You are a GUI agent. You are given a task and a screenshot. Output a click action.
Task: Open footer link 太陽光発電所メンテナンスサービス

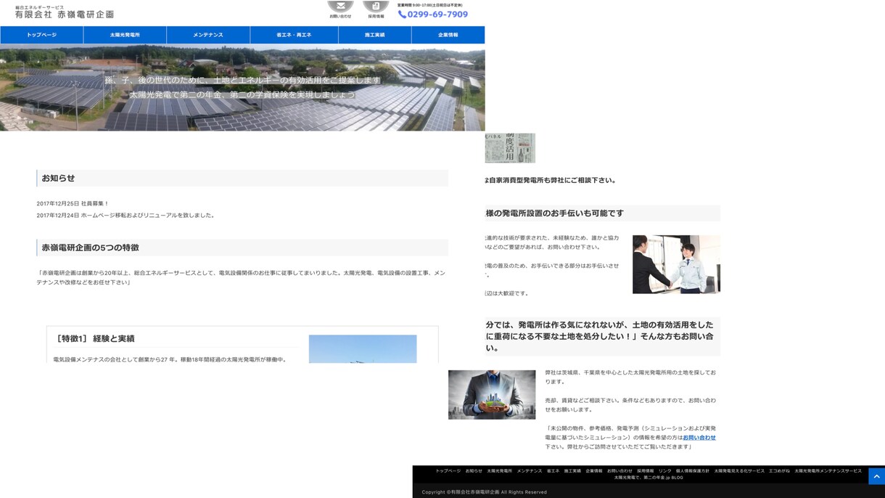pyautogui.click(x=828, y=471)
